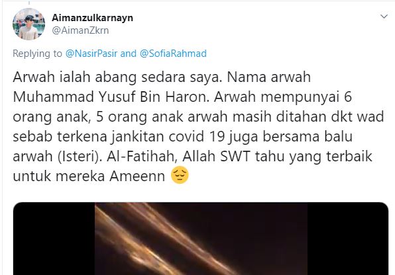
Task: Click the pensive face emoji
Action: [180, 175]
